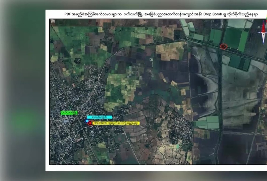Viewport: 267px width, 181px height.
Task: Click the white building marker in the fields
Action: [151, 59]
